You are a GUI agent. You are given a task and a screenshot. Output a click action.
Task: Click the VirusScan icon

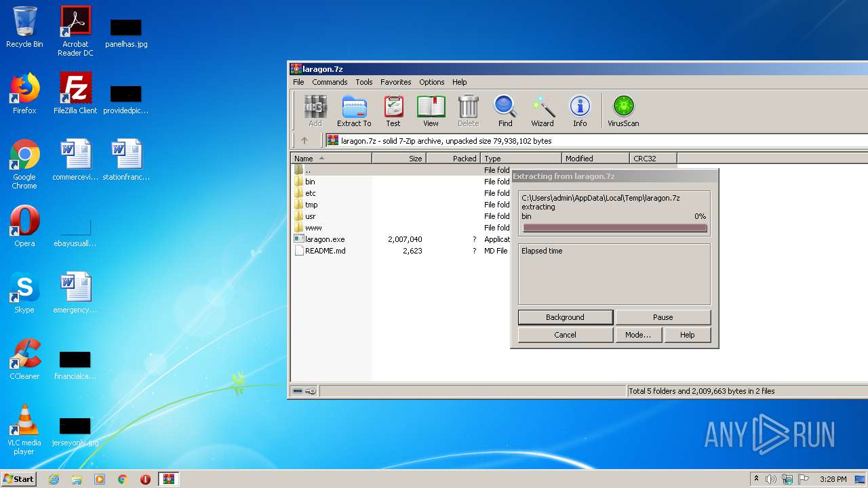623,111
